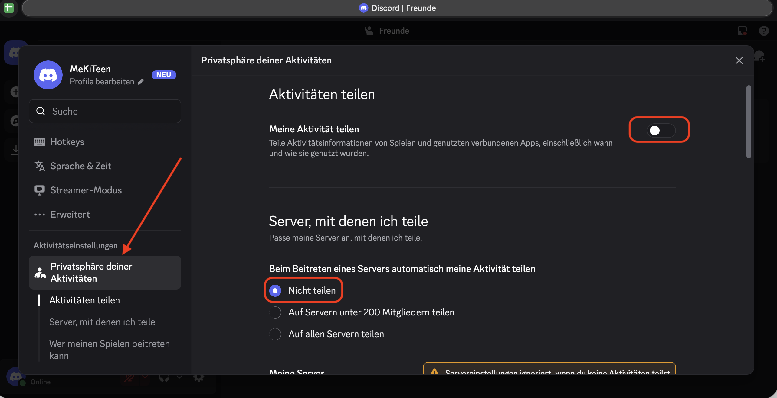This screenshot has height=398, width=777.
Task: Select Auf Servern unter 200 Mitgliedern teilen
Action: point(275,312)
